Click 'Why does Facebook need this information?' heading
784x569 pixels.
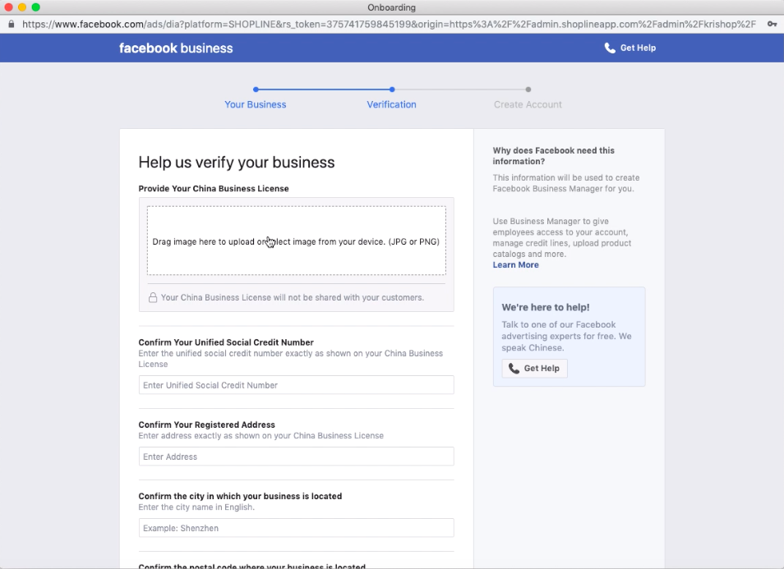point(554,156)
